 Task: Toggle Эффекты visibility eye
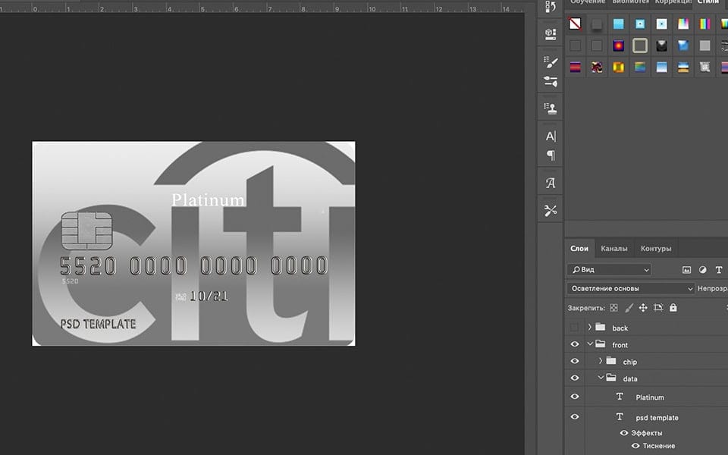click(x=624, y=433)
